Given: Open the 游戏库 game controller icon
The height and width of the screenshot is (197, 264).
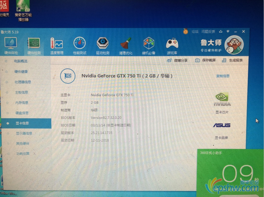Looking at the screenshot, I should [172, 46].
